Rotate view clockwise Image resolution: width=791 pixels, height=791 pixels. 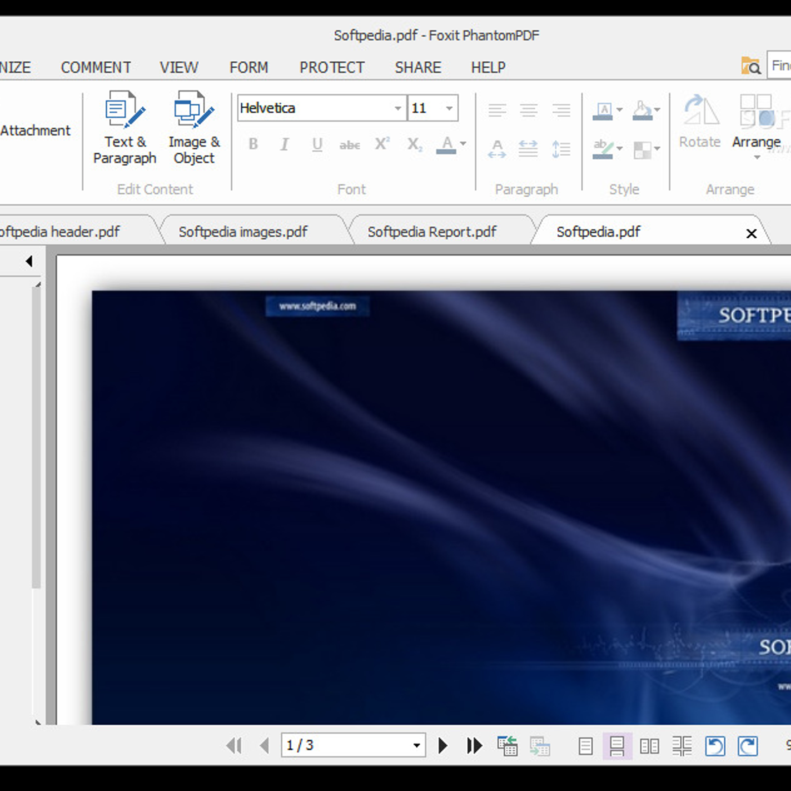pyautogui.click(x=747, y=746)
